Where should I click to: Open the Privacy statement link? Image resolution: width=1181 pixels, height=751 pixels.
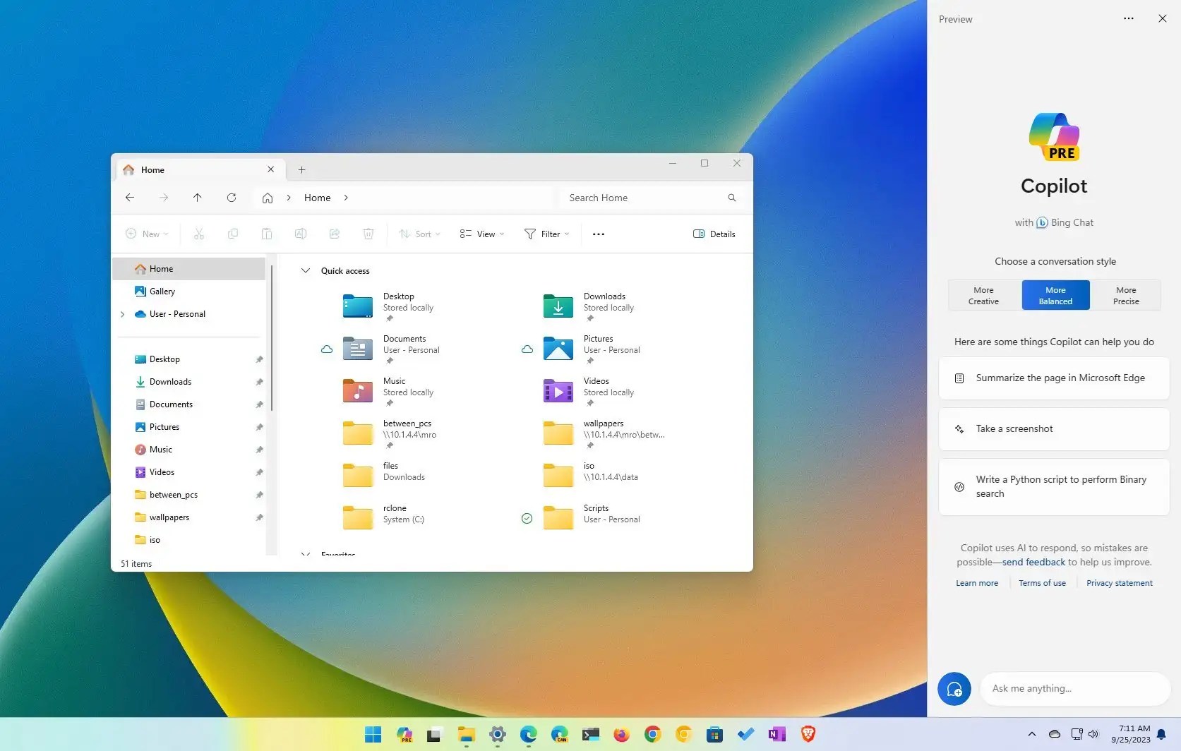click(x=1120, y=583)
